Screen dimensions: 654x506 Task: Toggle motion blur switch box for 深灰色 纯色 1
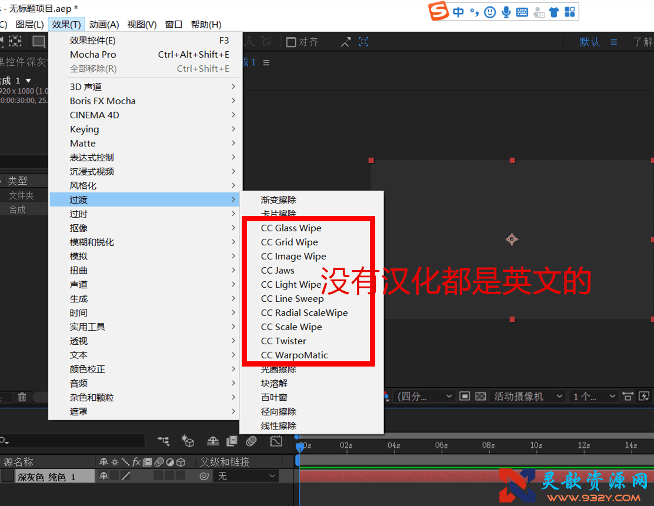tap(158, 475)
